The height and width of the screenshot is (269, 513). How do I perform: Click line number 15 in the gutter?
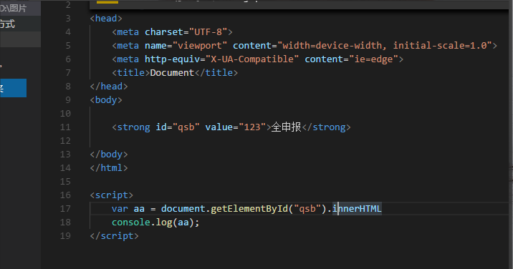coord(65,182)
